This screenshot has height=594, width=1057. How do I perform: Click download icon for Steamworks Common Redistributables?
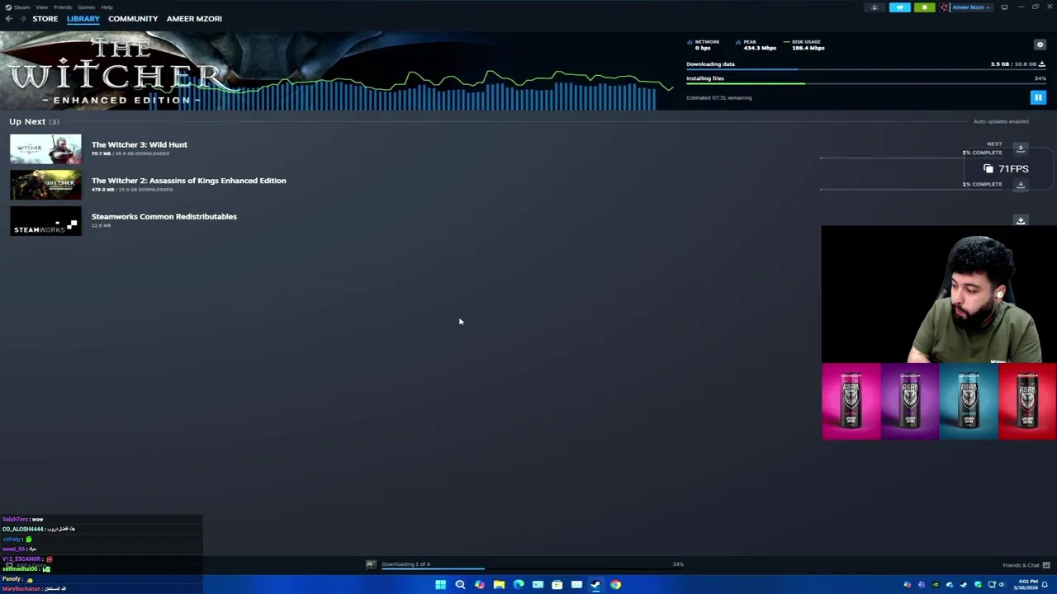1021,220
